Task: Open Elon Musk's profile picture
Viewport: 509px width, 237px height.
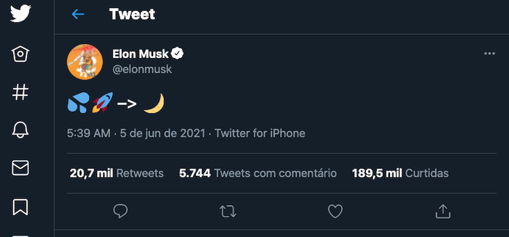Action: pos(85,62)
